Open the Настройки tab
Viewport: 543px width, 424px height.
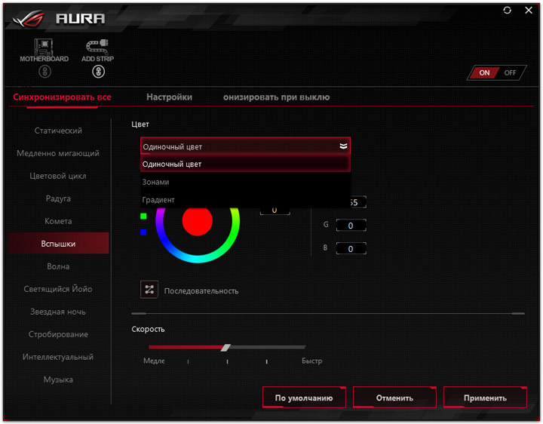click(x=169, y=97)
